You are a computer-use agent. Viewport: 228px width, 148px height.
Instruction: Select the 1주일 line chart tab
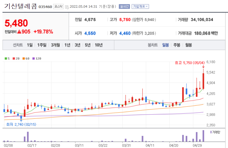[42, 45]
